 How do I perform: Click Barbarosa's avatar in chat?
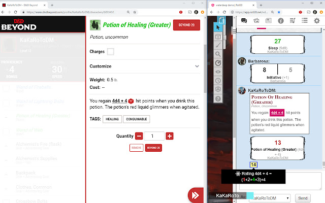[242, 61]
